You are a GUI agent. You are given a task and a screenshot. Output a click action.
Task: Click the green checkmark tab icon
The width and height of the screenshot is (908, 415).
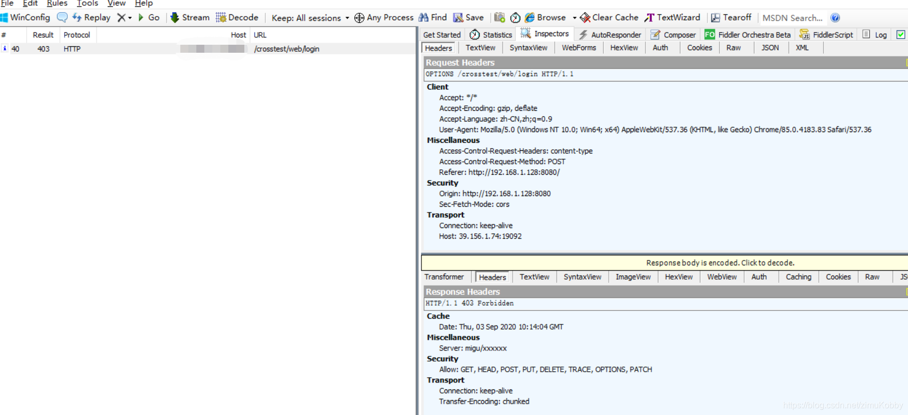pyautogui.click(x=901, y=35)
